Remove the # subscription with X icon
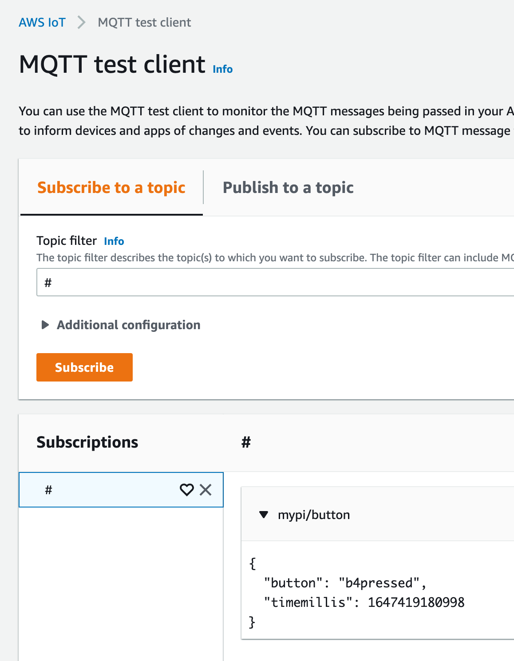Screen dimensions: 514x661 click(206, 490)
